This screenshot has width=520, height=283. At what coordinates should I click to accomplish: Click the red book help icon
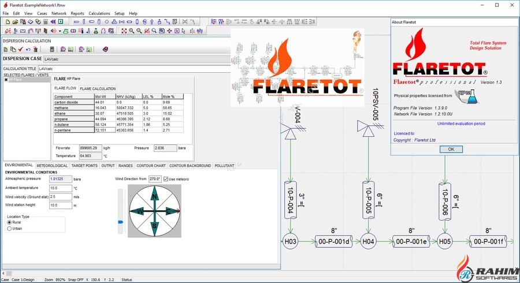click(106, 49)
